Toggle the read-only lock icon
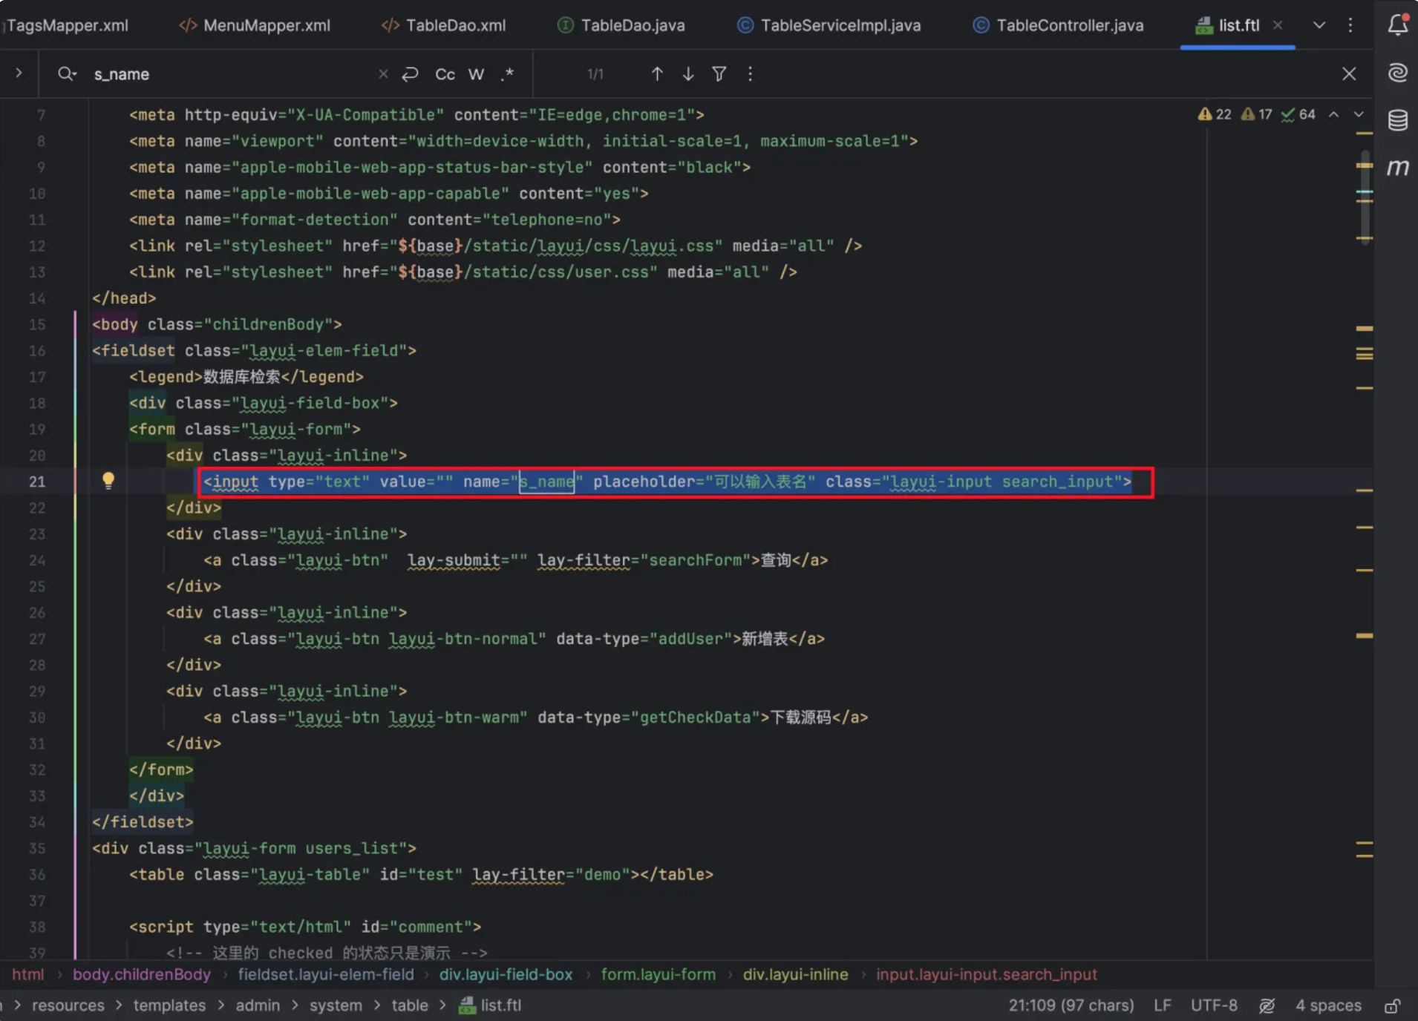Image resolution: width=1418 pixels, height=1021 pixels. pyautogui.click(x=1393, y=1005)
